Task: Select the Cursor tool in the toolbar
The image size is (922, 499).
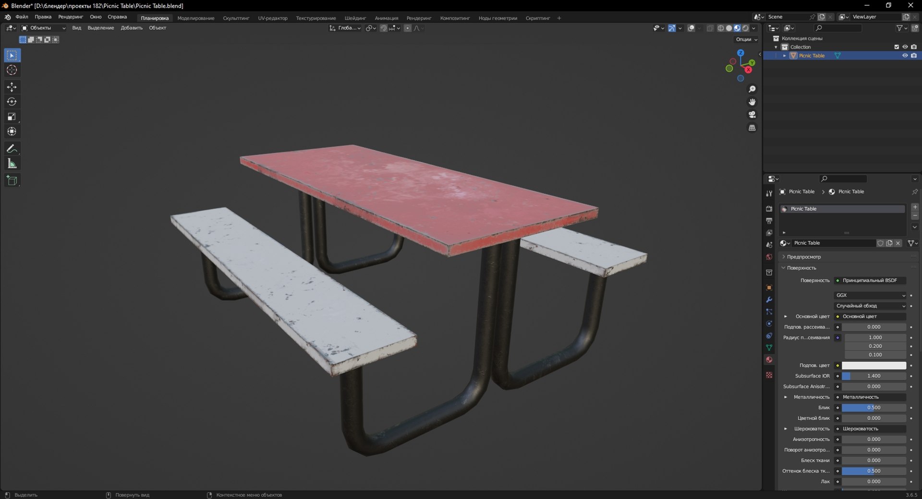Action: (12, 70)
